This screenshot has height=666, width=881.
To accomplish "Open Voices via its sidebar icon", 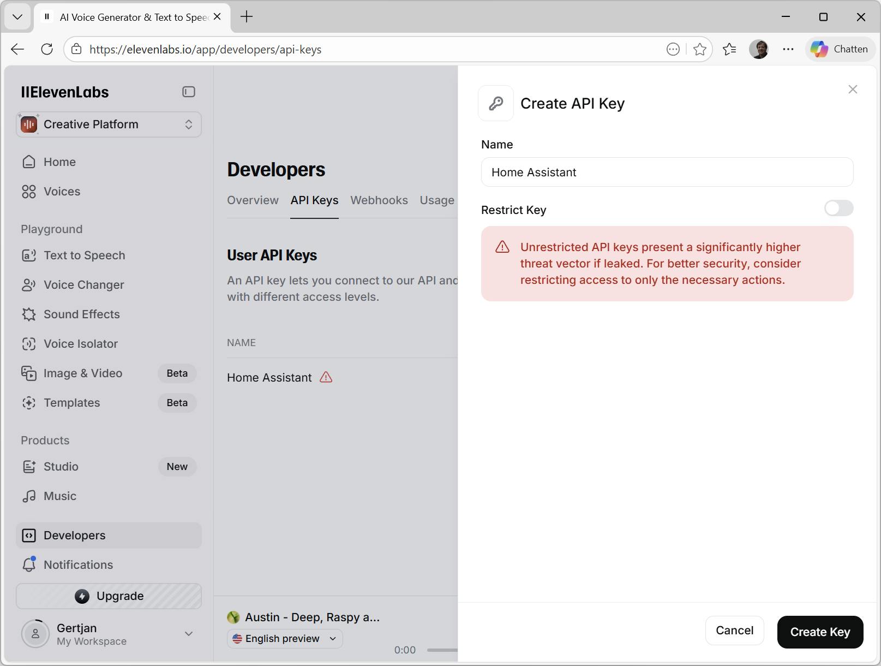I will tap(29, 192).
